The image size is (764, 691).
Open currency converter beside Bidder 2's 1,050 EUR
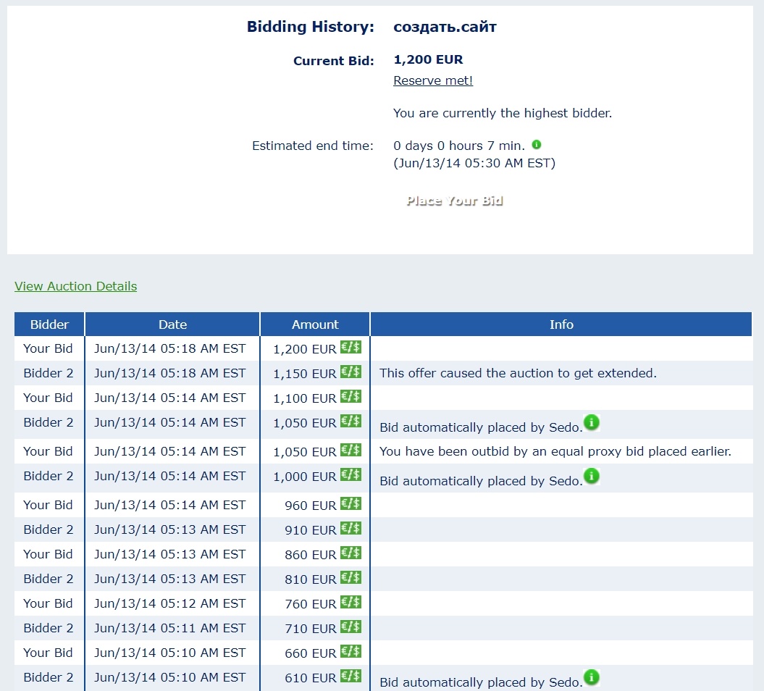[x=350, y=421]
